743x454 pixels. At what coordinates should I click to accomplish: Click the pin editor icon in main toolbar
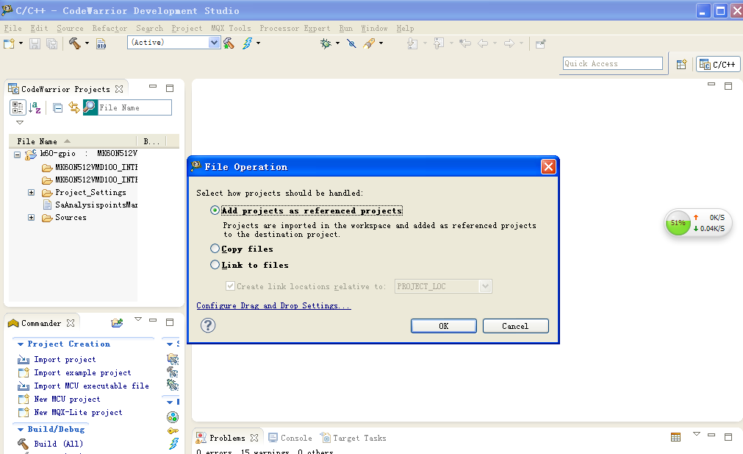[x=541, y=43]
